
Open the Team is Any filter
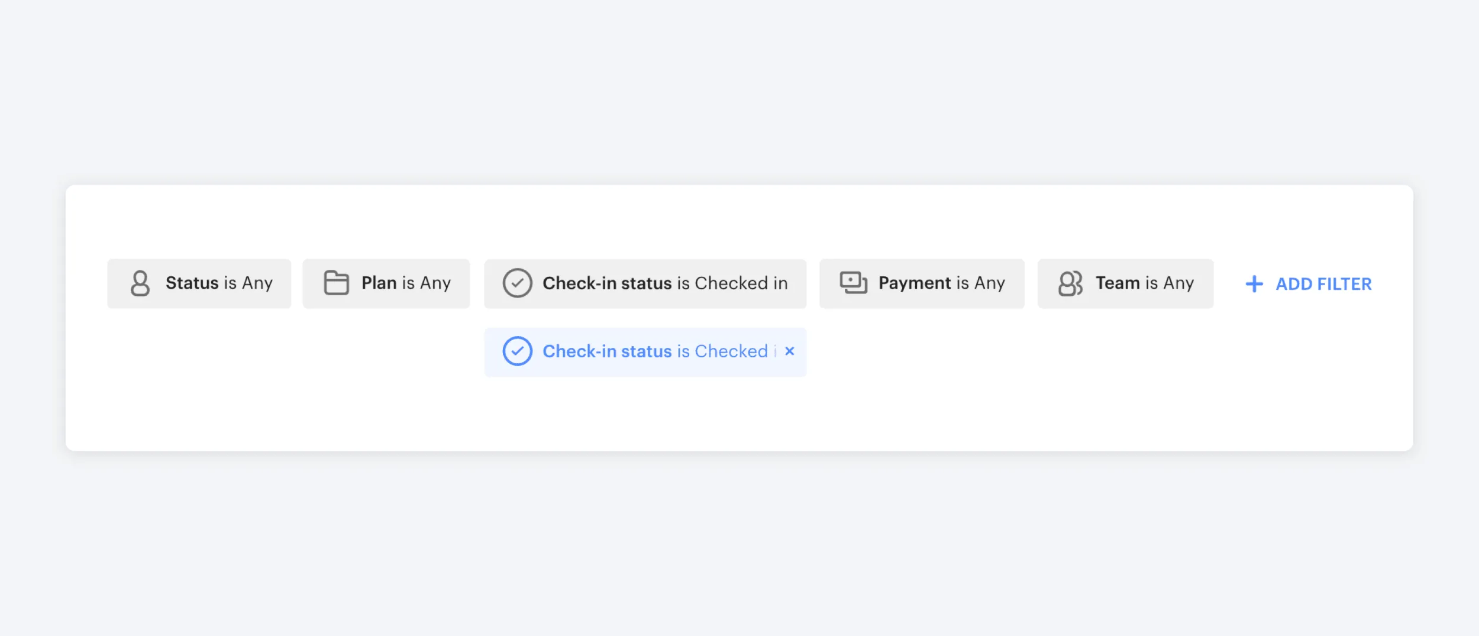(1125, 283)
